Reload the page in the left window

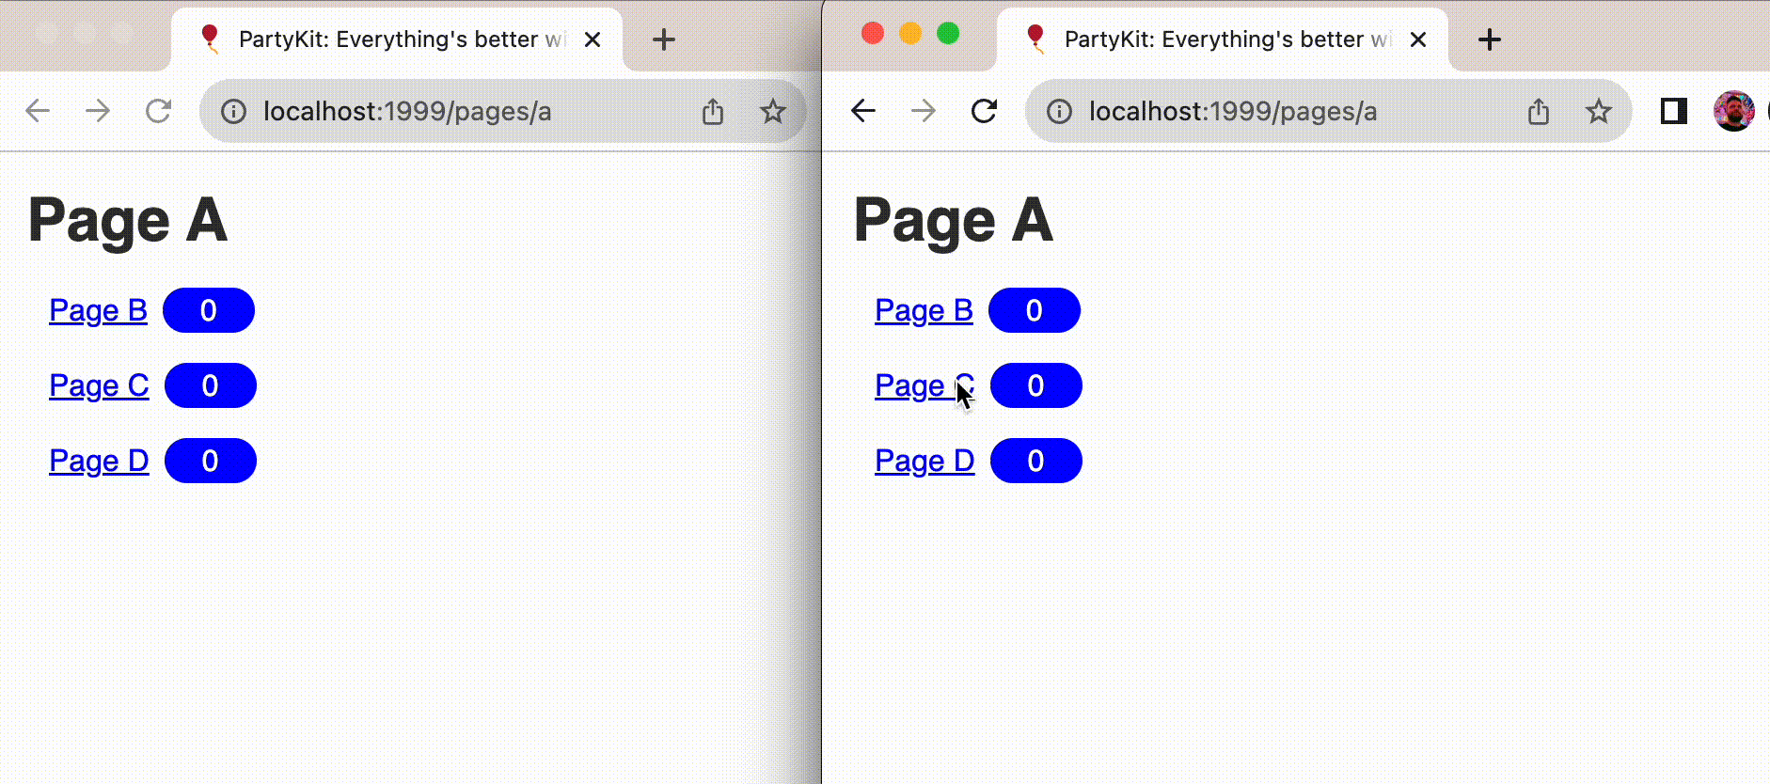158,111
